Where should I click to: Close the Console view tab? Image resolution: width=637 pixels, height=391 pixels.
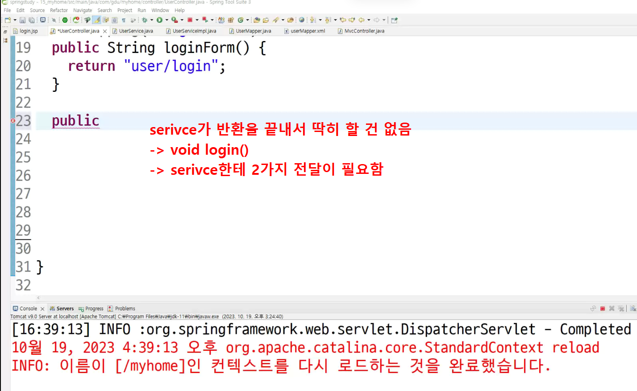pos(42,309)
